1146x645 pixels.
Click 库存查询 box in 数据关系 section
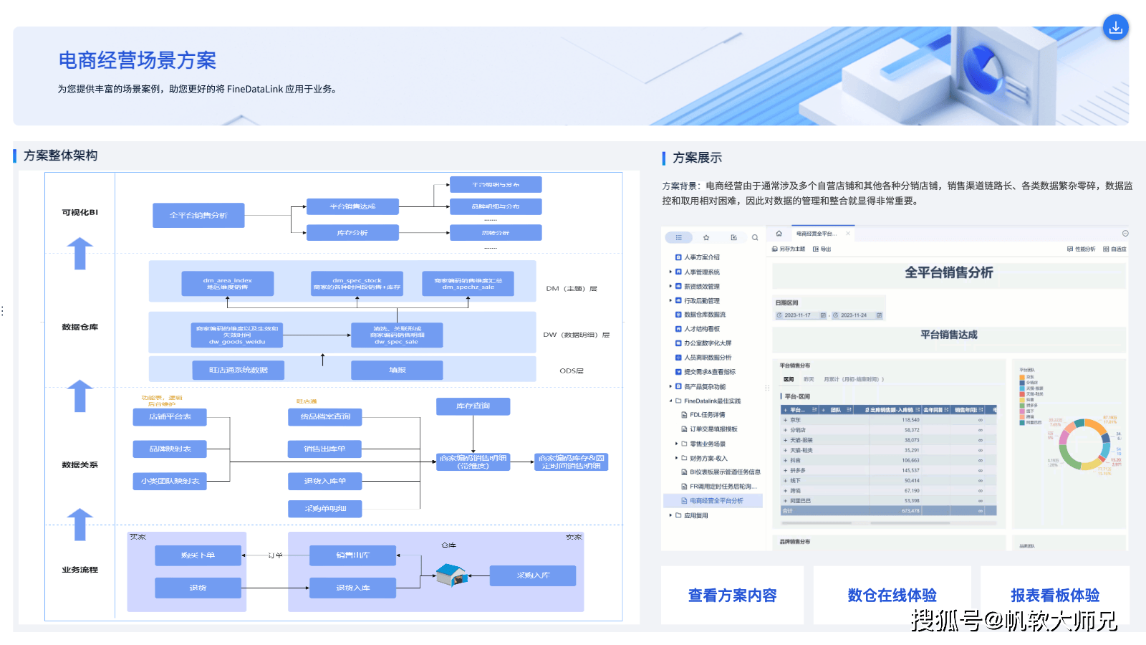pos(473,406)
